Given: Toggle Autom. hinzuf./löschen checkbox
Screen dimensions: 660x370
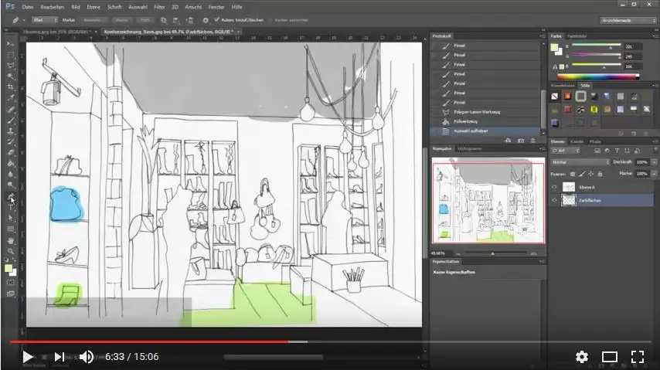Looking at the screenshot, I should [217, 20].
